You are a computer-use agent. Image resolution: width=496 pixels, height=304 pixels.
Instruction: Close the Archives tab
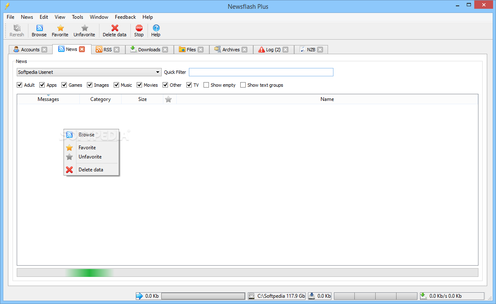tap(244, 50)
